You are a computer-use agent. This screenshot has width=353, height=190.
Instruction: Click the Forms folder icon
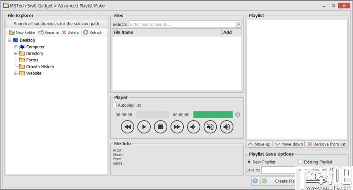click(22, 60)
